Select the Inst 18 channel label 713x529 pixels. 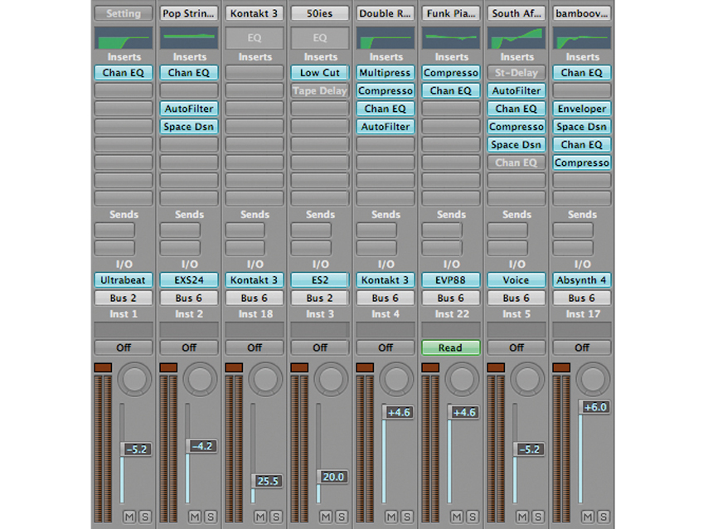255,314
